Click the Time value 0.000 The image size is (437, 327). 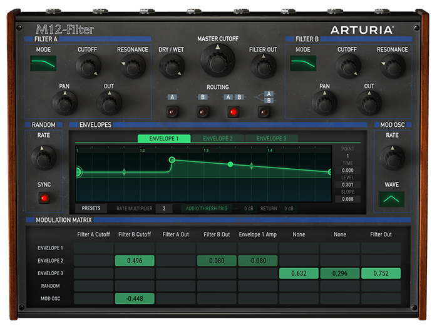tap(347, 170)
